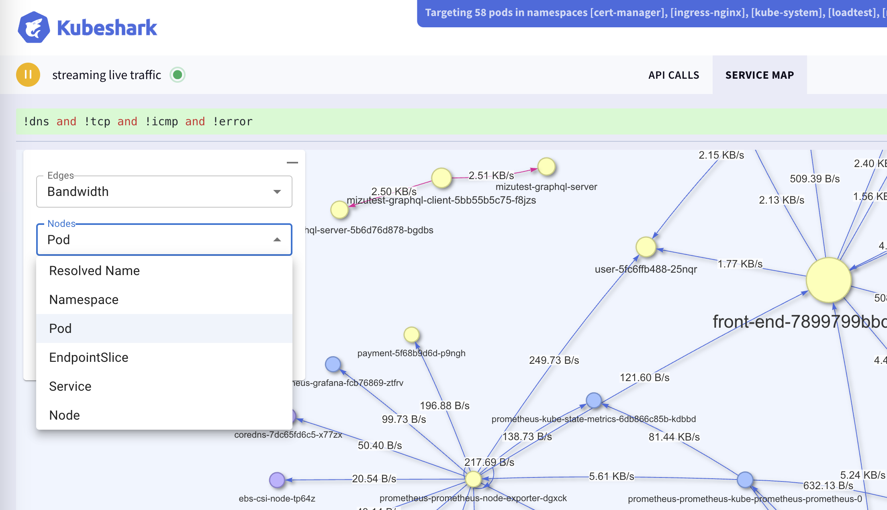Click the streaming live traffic status text

106,75
